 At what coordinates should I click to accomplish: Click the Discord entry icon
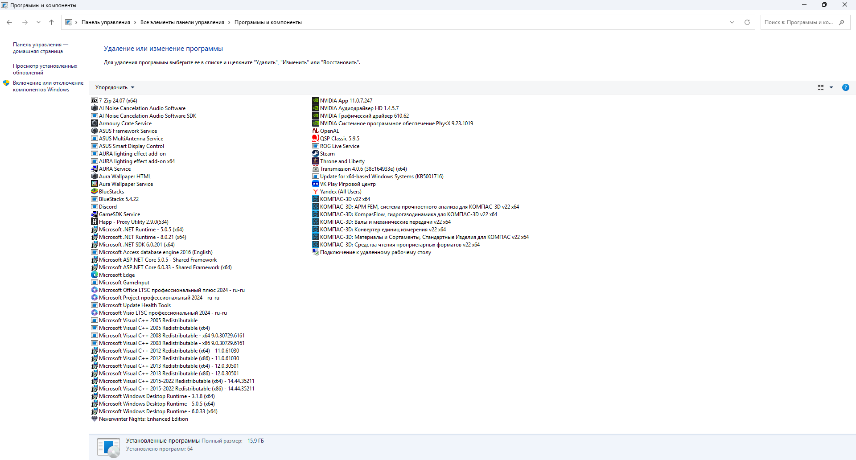(x=95, y=206)
